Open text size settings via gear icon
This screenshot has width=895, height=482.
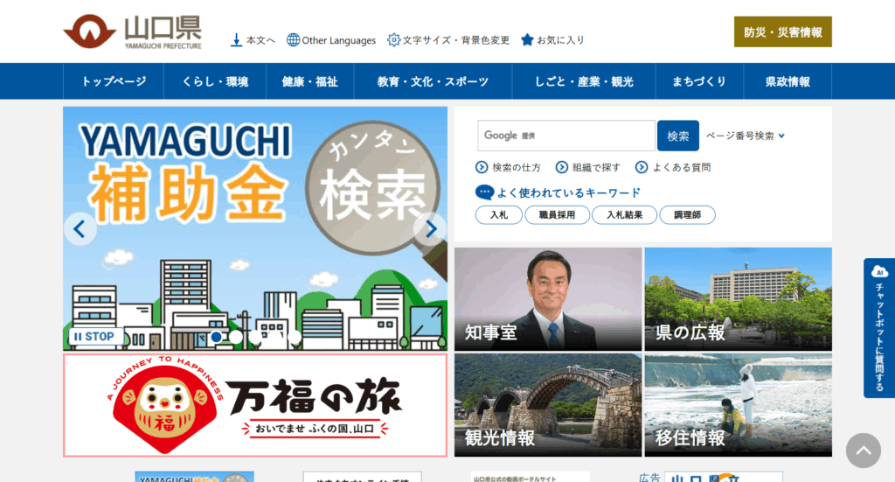tap(393, 40)
